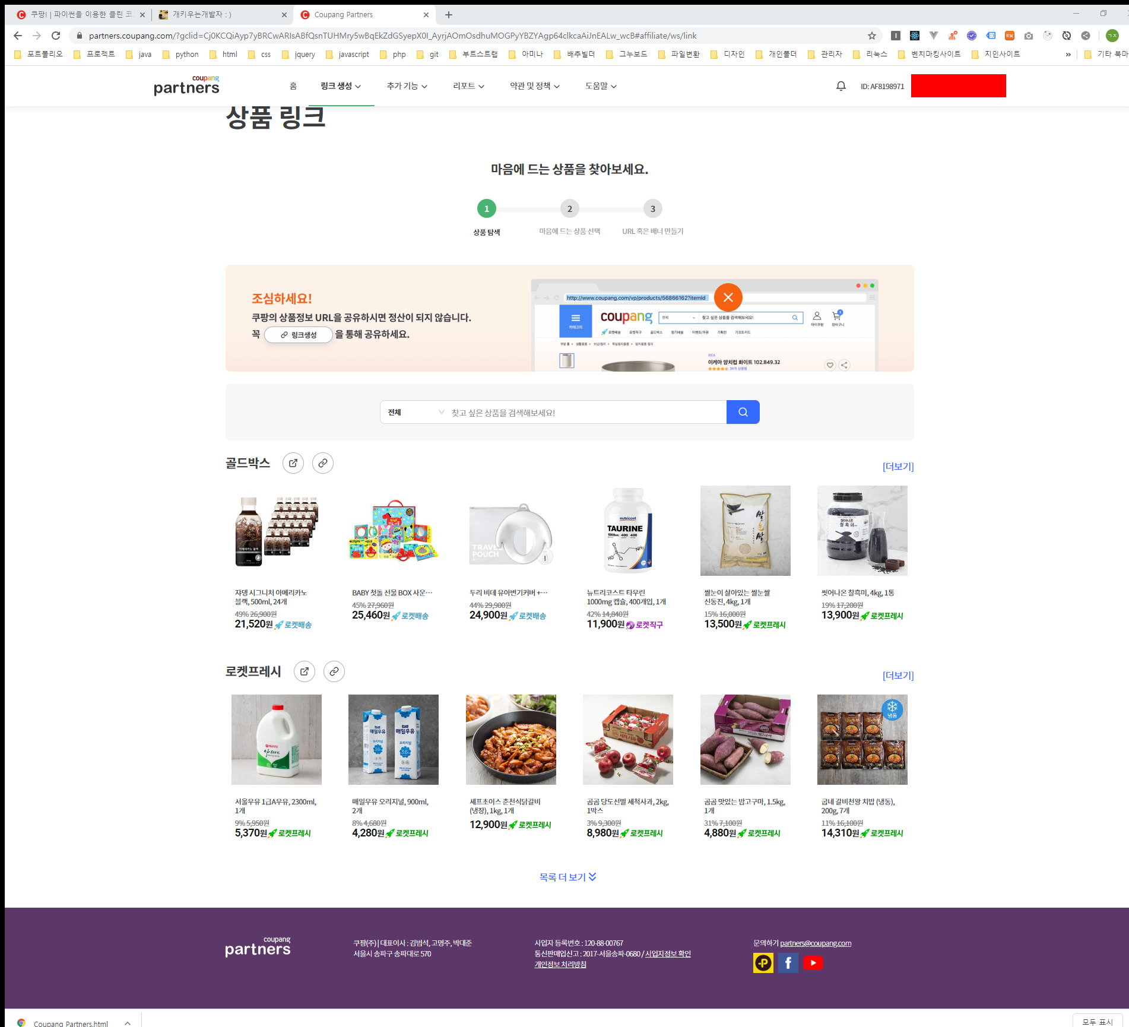Open the 리눅스 bookmark folder
Screen dimensions: 1129x1027
[870, 54]
